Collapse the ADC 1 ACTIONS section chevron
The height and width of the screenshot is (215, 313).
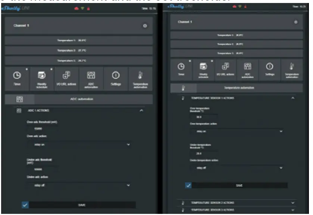(x=141, y=110)
